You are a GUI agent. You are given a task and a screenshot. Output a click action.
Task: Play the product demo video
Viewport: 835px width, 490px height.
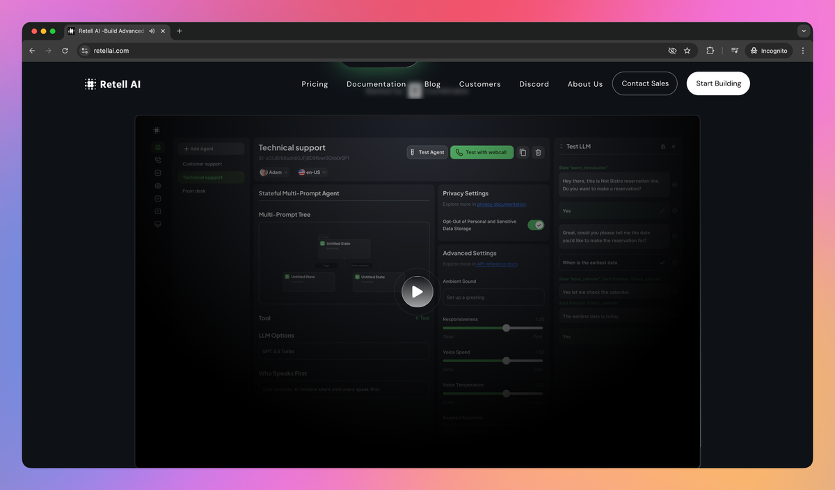[417, 292]
